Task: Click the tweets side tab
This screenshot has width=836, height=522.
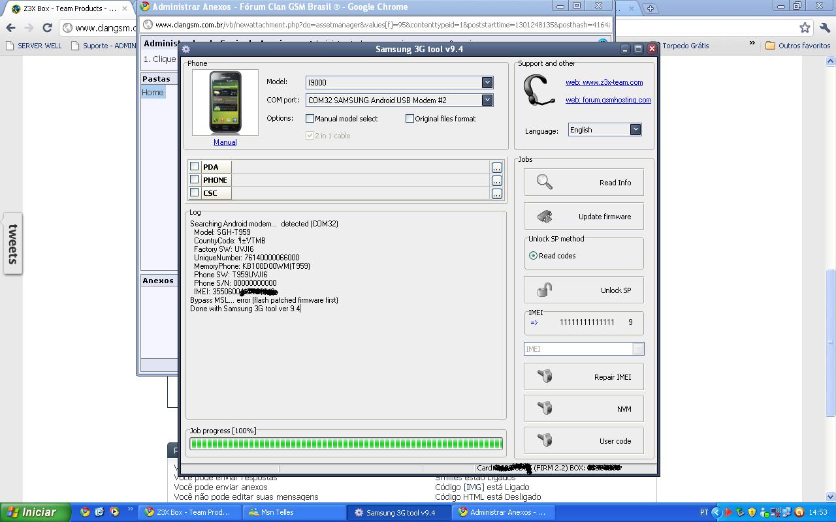Action: pyautogui.click(x=12, y=244)
